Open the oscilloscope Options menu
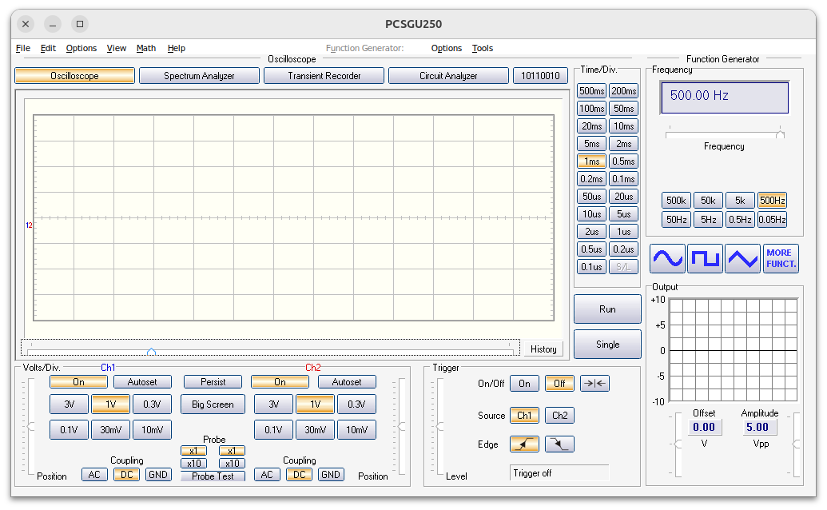Screen dimensions: 827x510 82,48
